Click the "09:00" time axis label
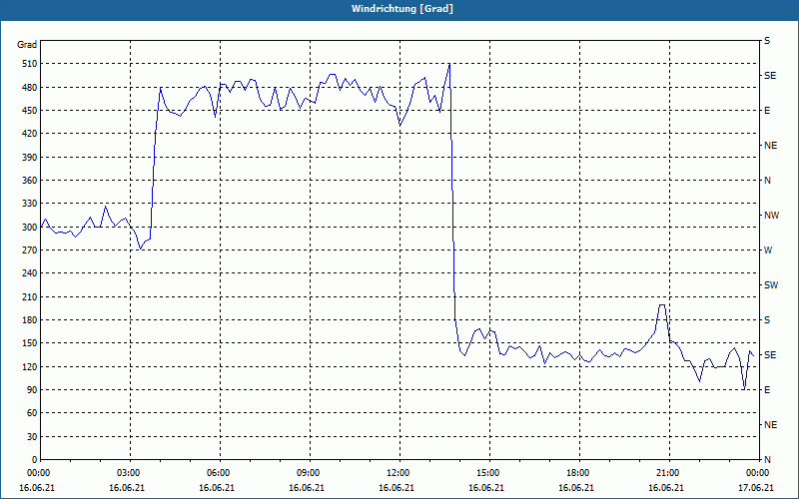 [311, 473]
